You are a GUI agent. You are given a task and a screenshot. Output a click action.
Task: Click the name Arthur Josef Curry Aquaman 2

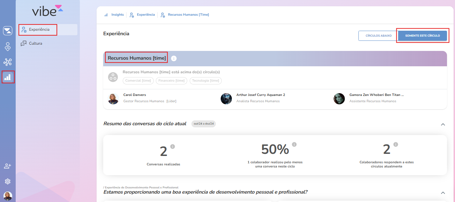point(261,95)
